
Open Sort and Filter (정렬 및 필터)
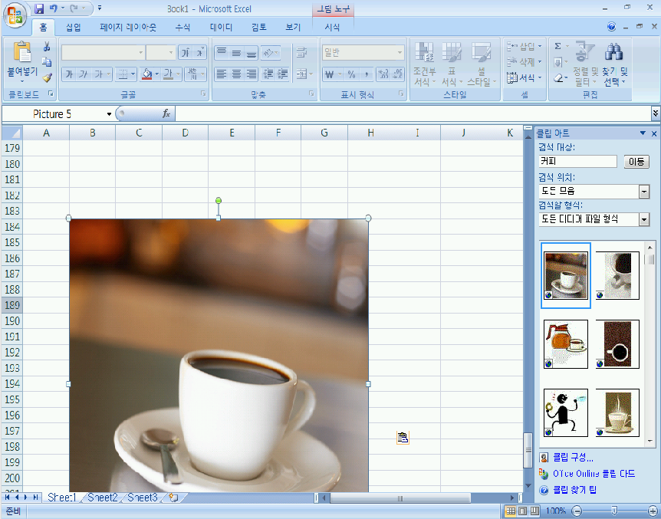pyautogui.click(x=585, y=64)
